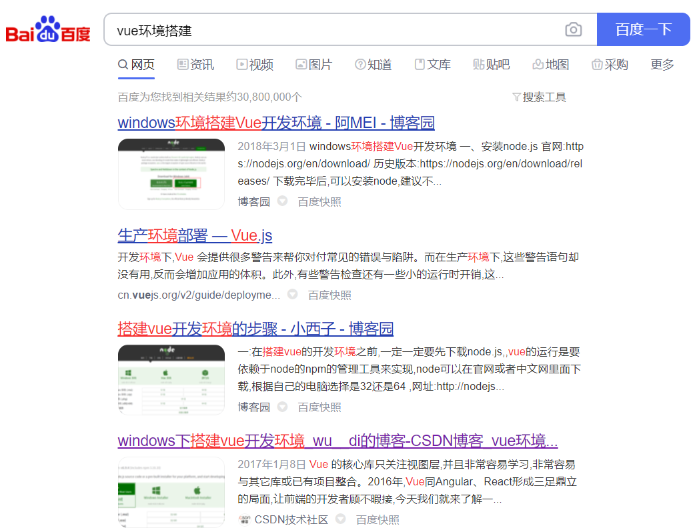Open 百度快照 for the Vue.js deployment result
The image size is (697, 530).
330,295
